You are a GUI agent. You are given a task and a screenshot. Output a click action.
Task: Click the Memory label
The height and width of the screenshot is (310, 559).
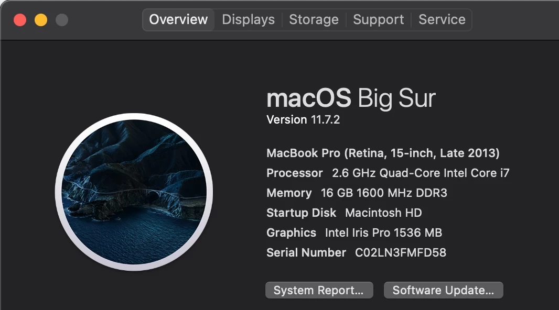click(x=289, y=193)
